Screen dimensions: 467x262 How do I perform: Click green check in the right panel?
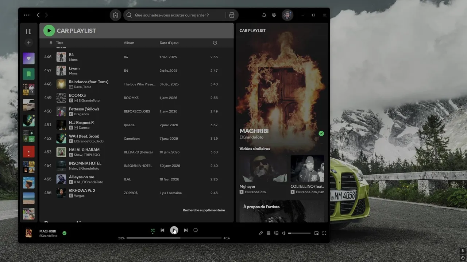(321, 134)
